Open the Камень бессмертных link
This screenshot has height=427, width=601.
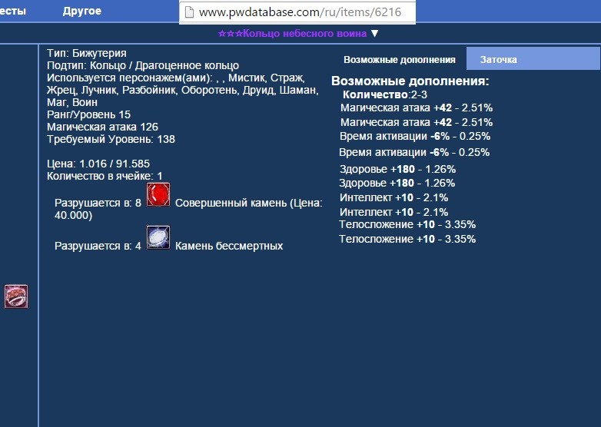point(229,246)
